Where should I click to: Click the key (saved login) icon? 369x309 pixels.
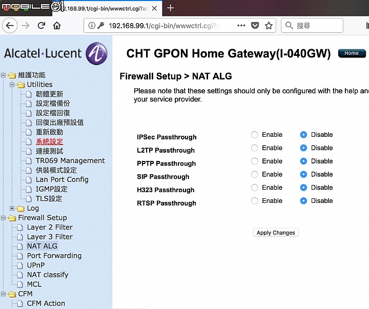[101, 25]
